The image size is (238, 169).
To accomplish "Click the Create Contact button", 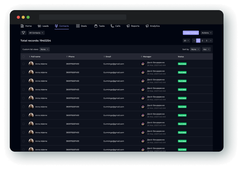I will 191,33.
